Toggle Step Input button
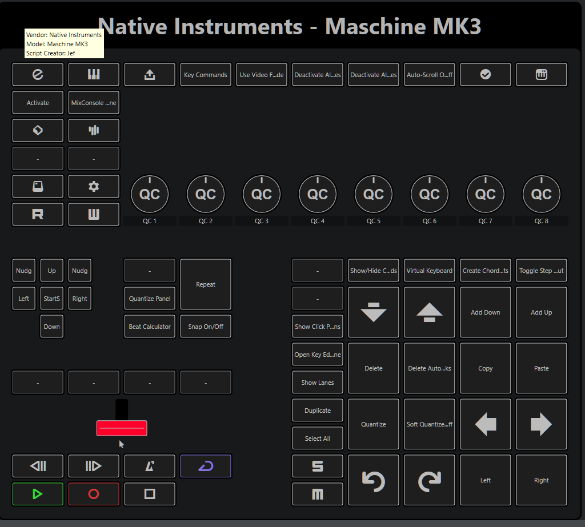This screenshot has width=585, height=527. tap(542, 271)
